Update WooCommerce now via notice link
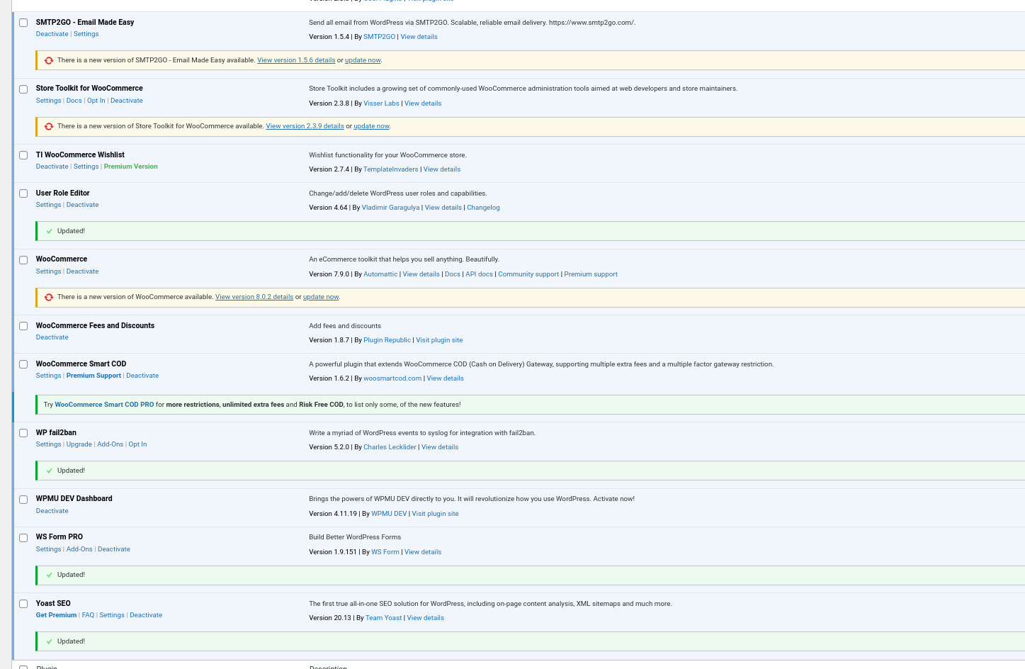 (x=321, y=297)
